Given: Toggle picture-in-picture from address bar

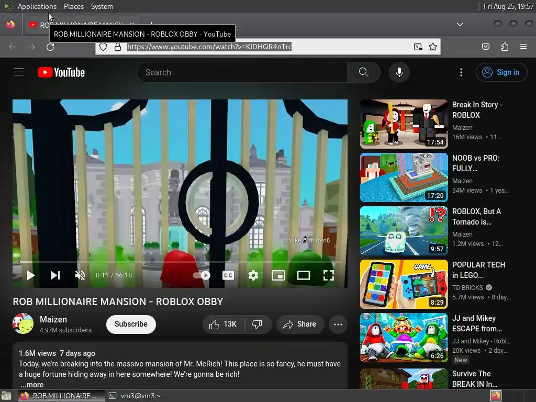Looking at the screenshot, I should tap(418, 47).
